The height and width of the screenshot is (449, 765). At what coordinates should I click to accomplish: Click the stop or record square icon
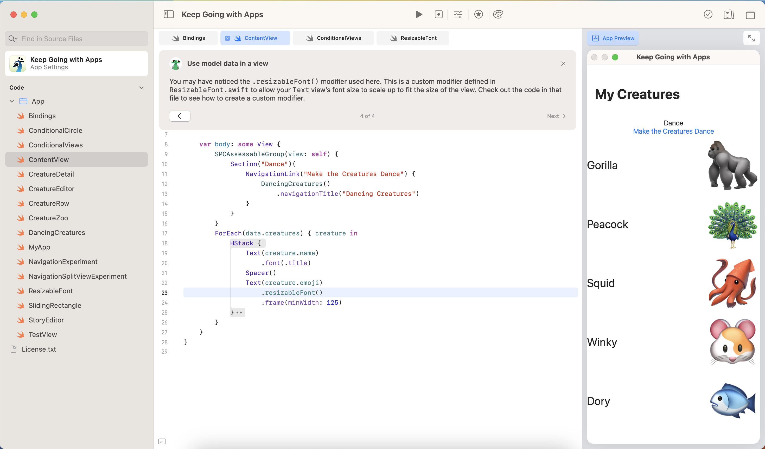[x=438, y=14]
